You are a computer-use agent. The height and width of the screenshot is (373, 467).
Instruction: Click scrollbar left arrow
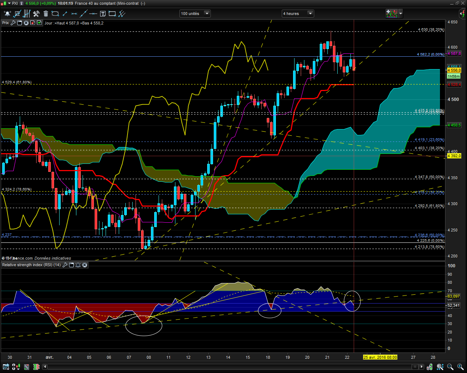coord(45,366)
